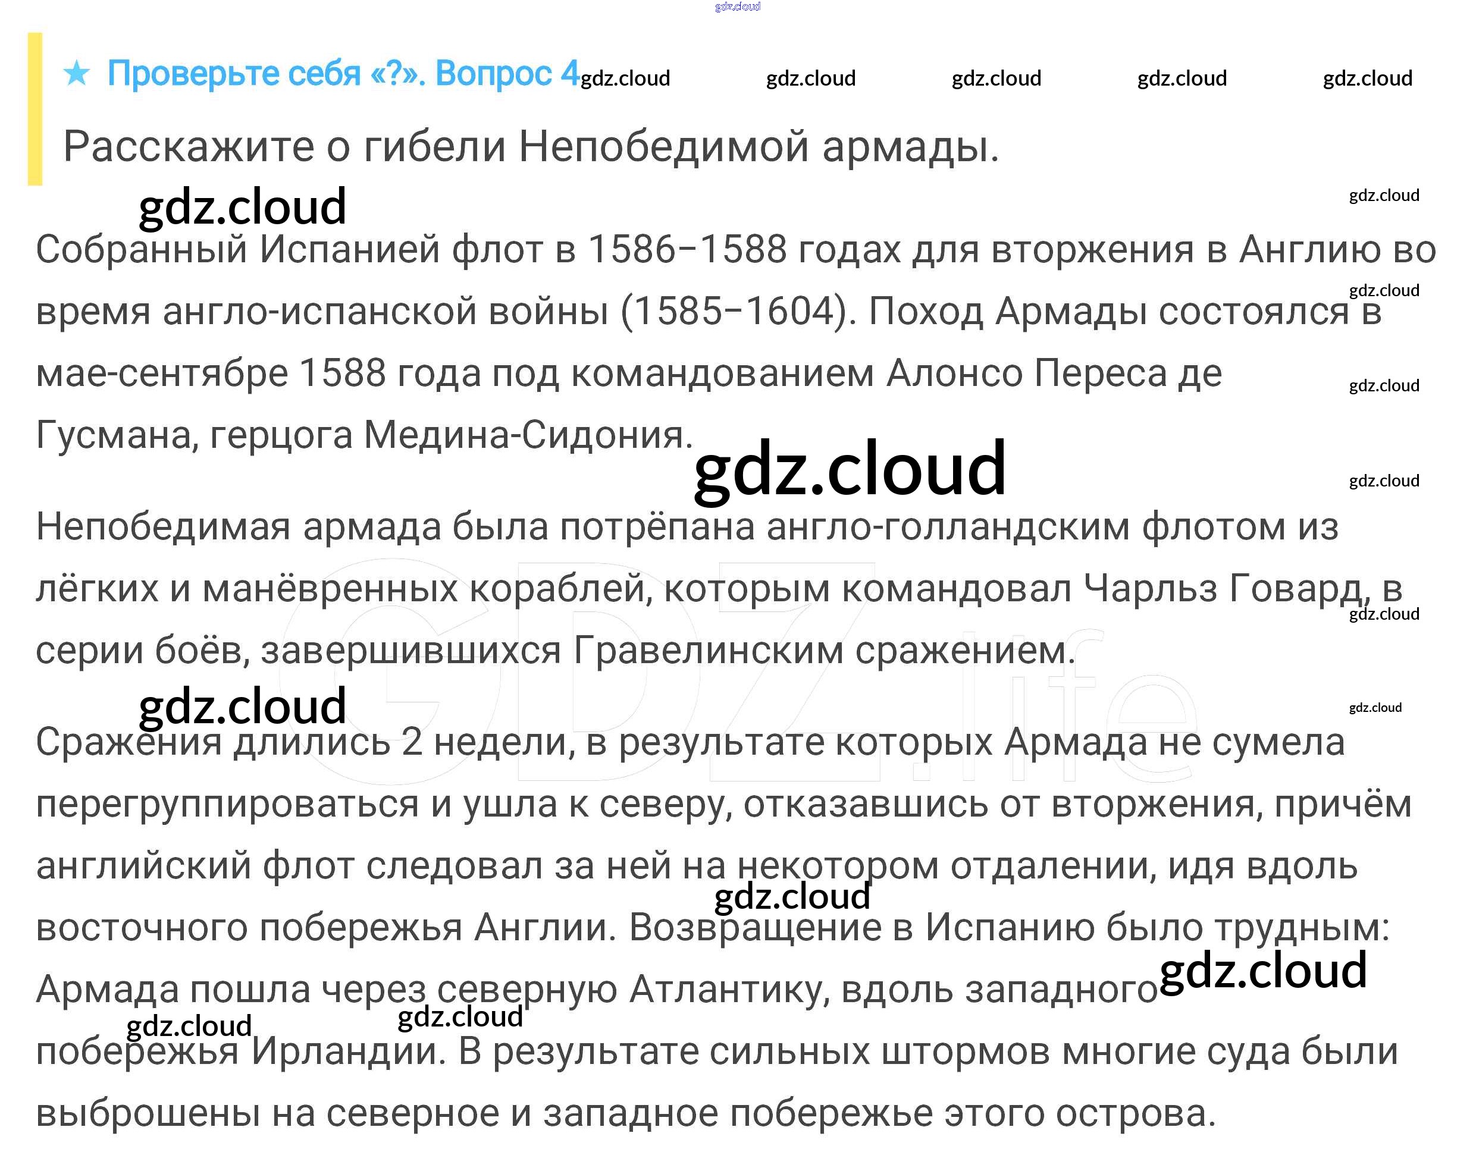
Task: Click the tiny blue gdz.cloud link at the top
Action: 737,7
